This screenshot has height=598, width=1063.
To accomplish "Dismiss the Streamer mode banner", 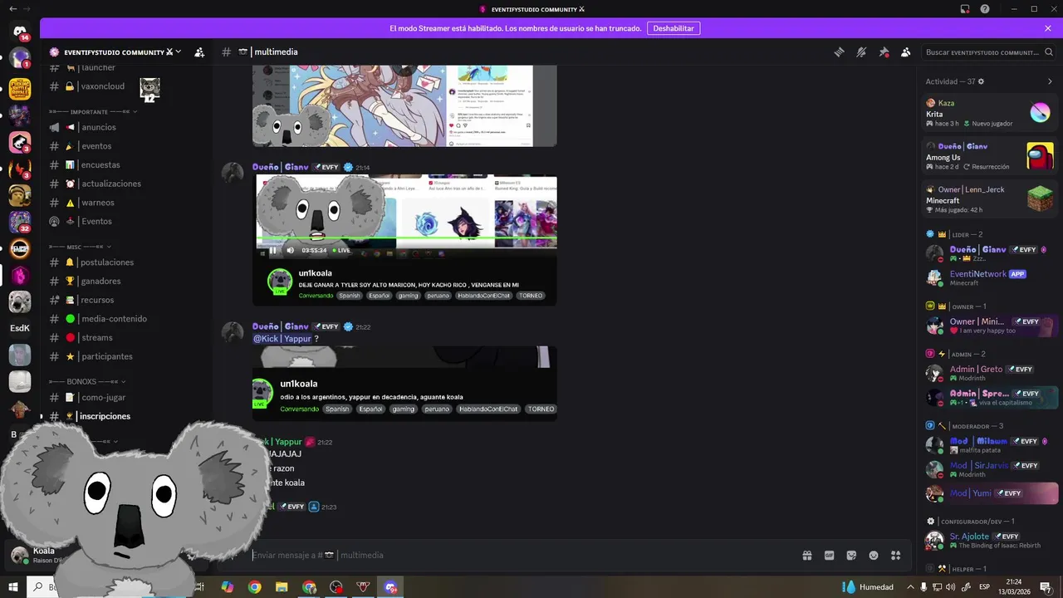I will [1048, 28].
